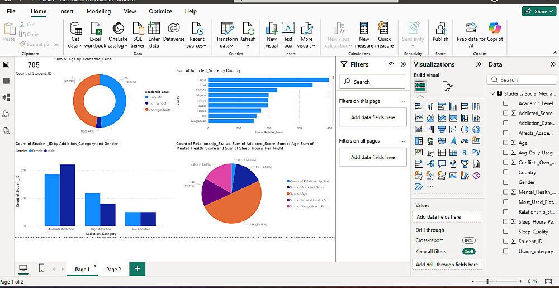Select the Line chart visual icon
This screenshot has width=559, height=288.
pyautogui.click(x=419, y=117)
